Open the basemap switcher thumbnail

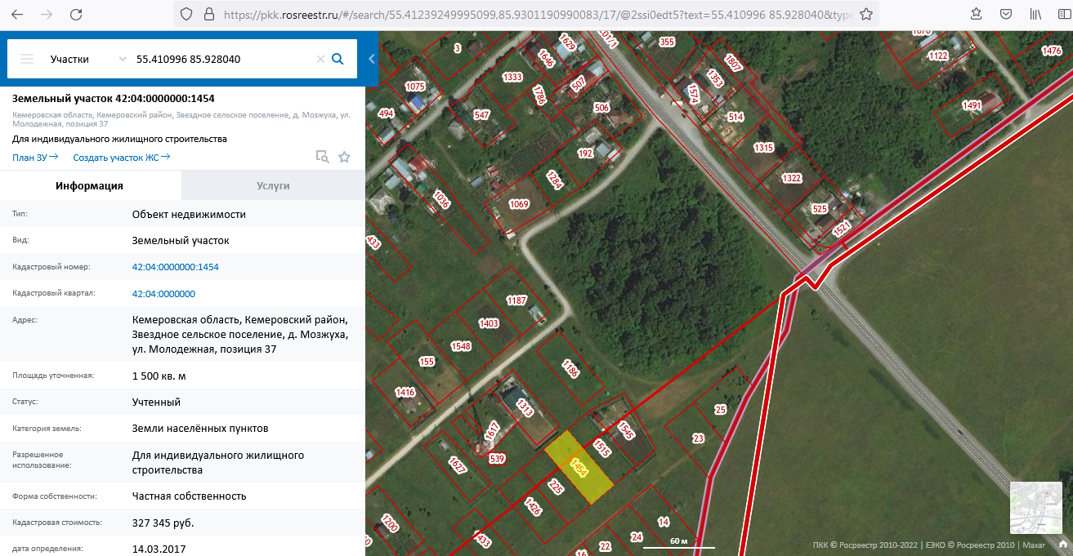tap(1036, 508)
